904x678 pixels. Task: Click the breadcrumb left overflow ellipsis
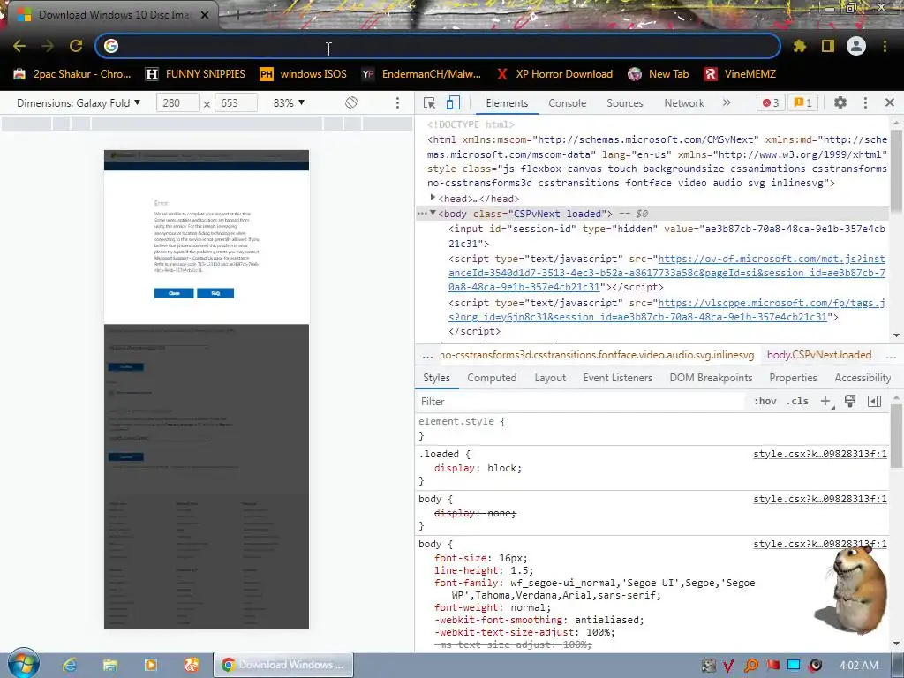pyautogui.click(x=427, y=356)
